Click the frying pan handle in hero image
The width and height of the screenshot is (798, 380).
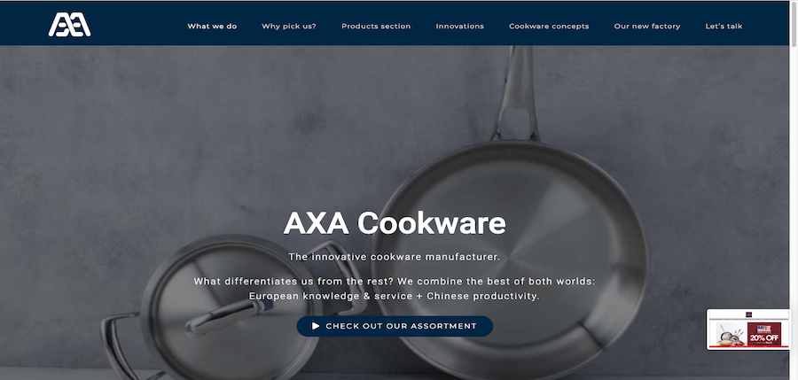[x=515, y=91]
